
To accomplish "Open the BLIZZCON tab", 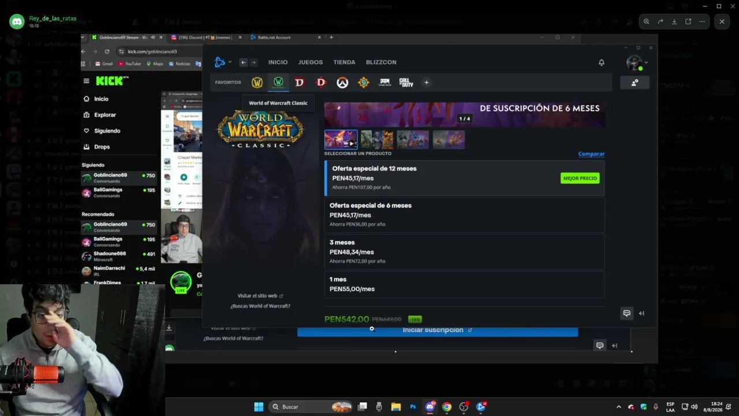I will [381, 62].
